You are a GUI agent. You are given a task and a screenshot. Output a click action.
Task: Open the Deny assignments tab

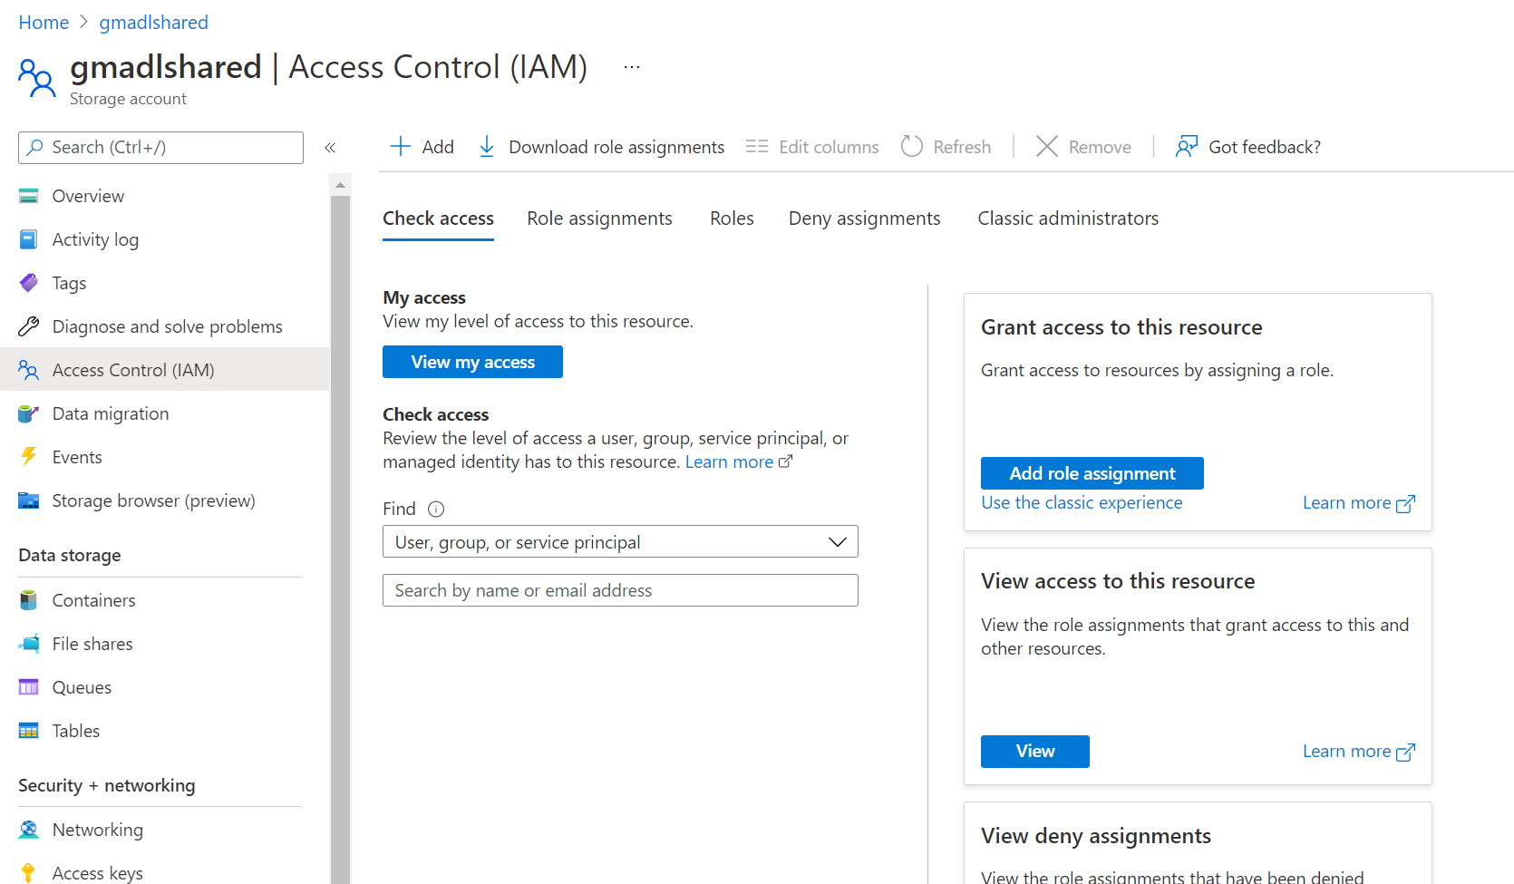[864, 219]
